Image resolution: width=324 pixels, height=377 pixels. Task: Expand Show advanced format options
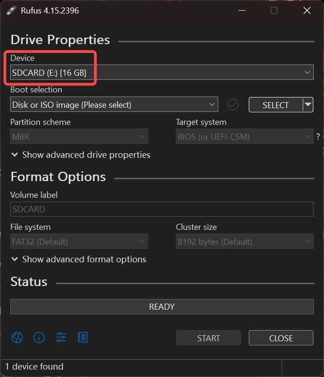(79, 260)
